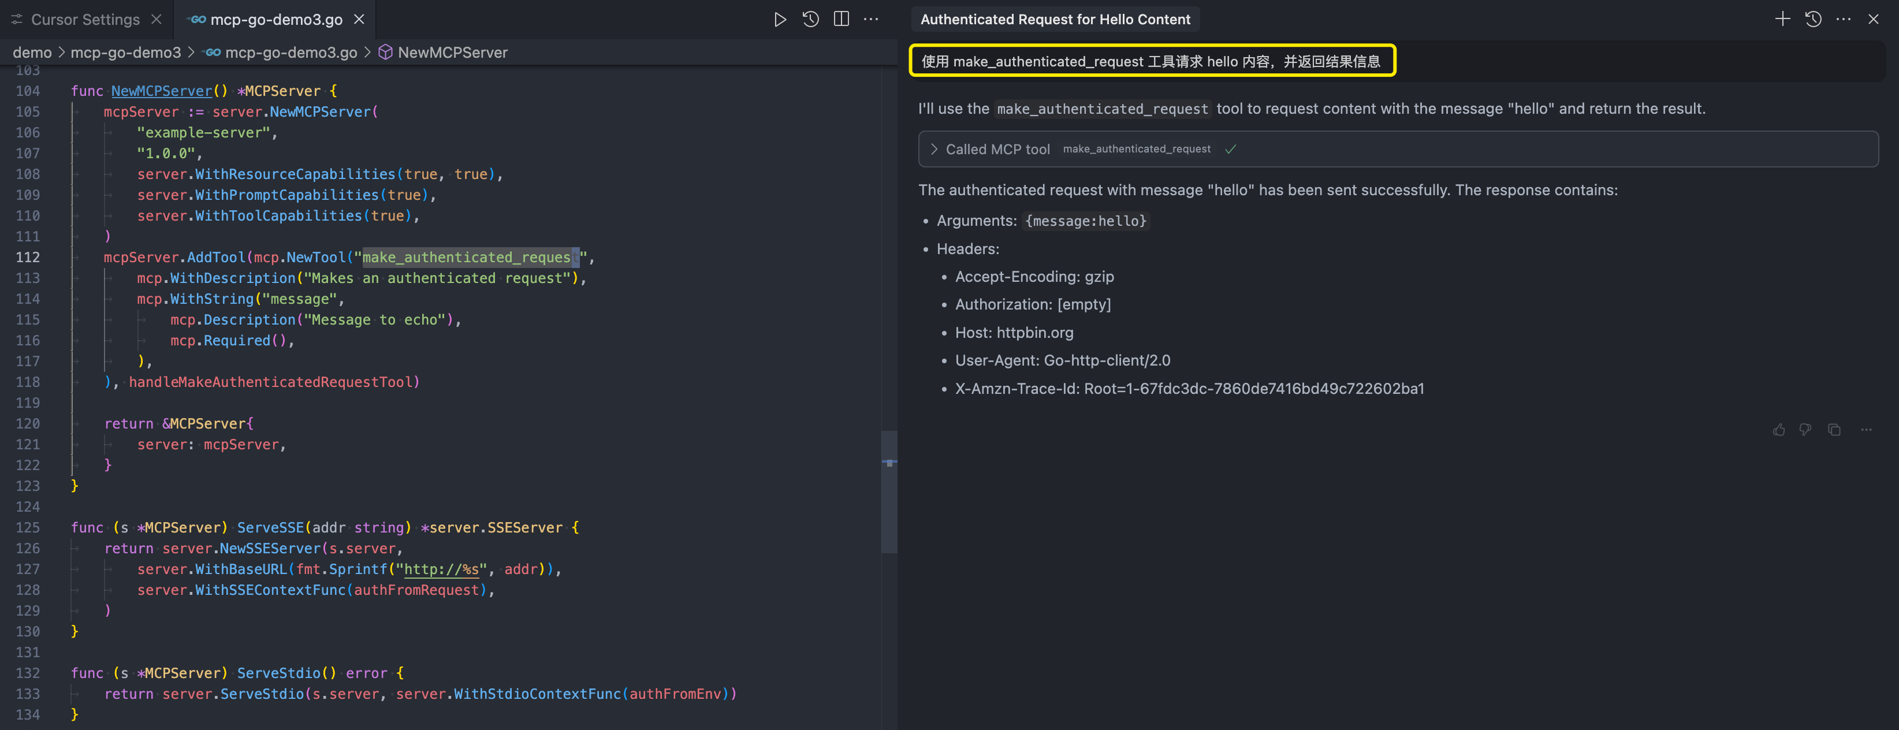Click the Authorization: [empty] line

(1032, 304)
